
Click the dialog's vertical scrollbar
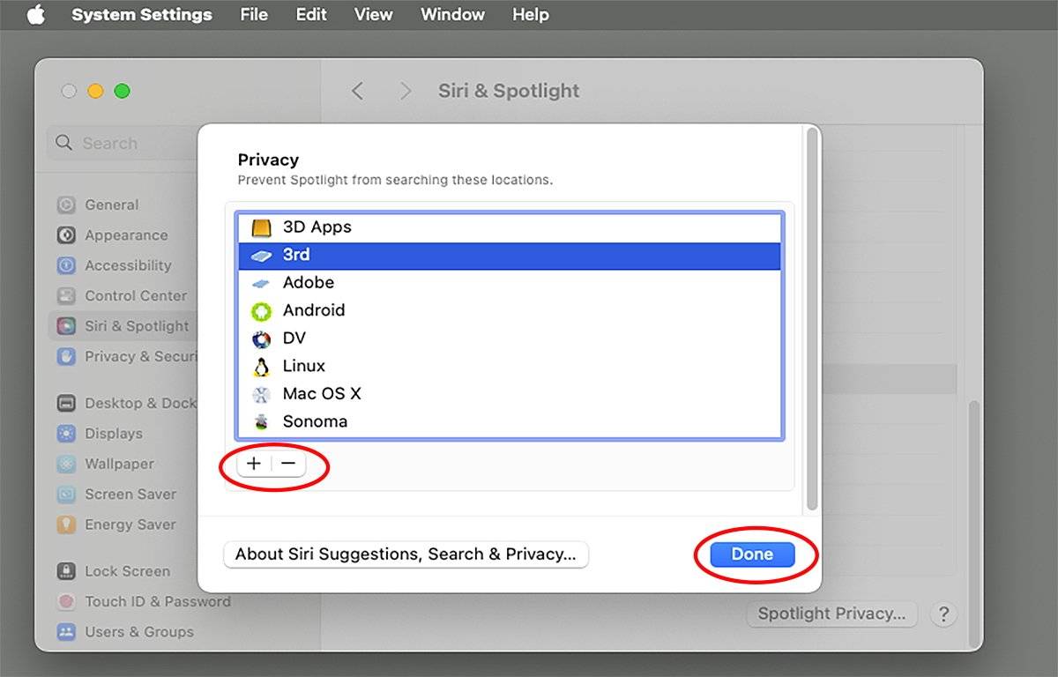point(812,317)
